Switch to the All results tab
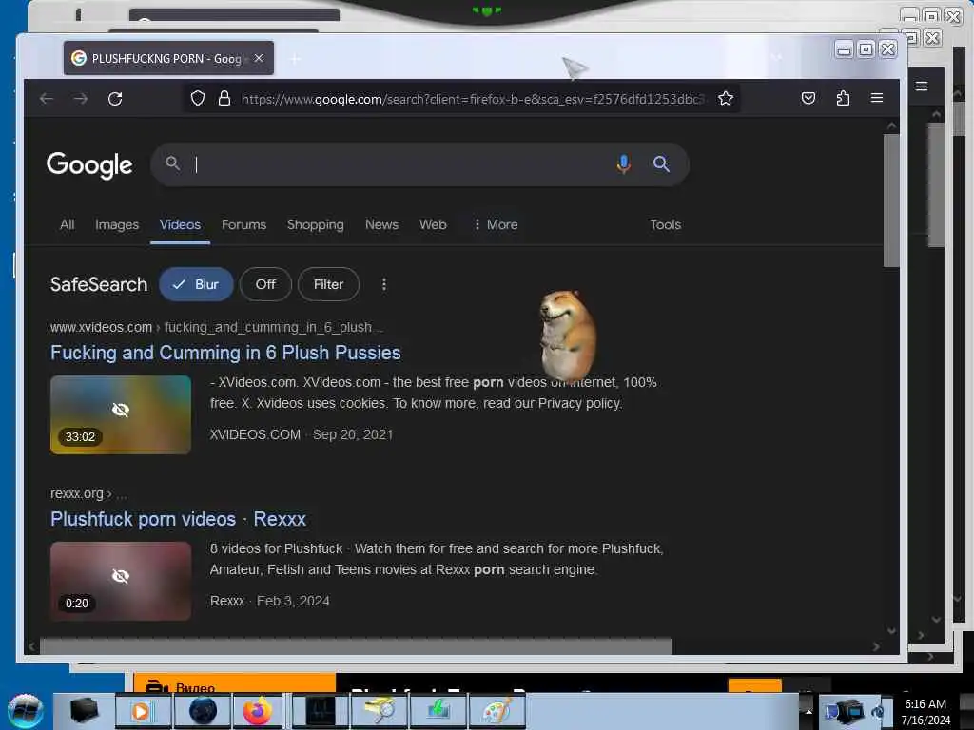This screenshot has height=730, width=974. pos(68,224)
